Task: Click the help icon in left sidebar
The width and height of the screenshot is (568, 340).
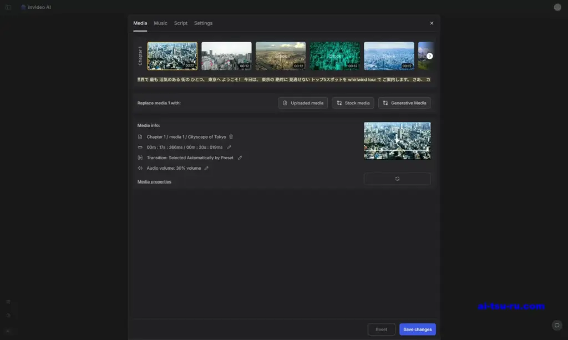Action: (x=8, y=316)
